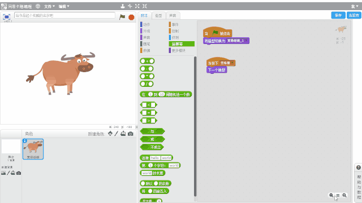Click the 与 (and) boolean block
The width and height of the screenshot is (362, 203).
click(152, 131)
